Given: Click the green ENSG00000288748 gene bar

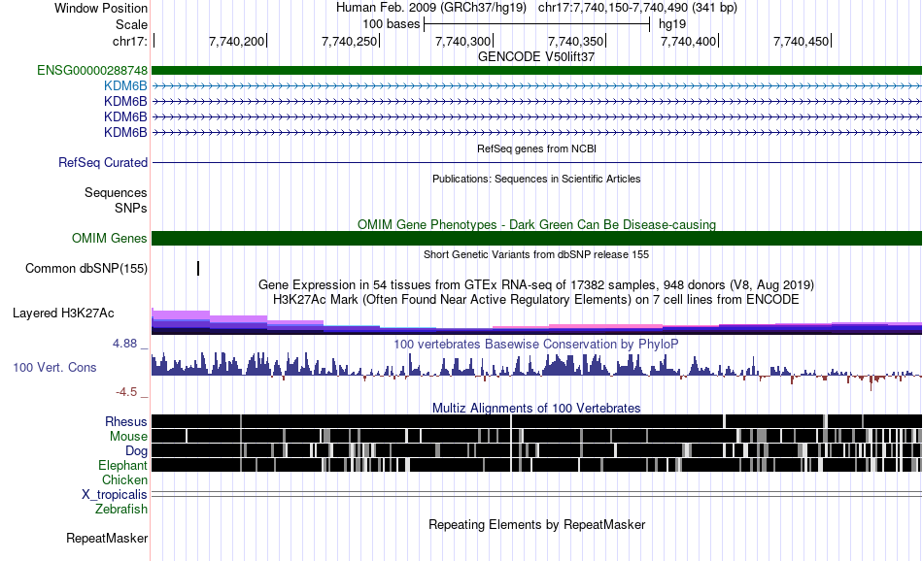Looking at the screenshot, I should (537, 71).
